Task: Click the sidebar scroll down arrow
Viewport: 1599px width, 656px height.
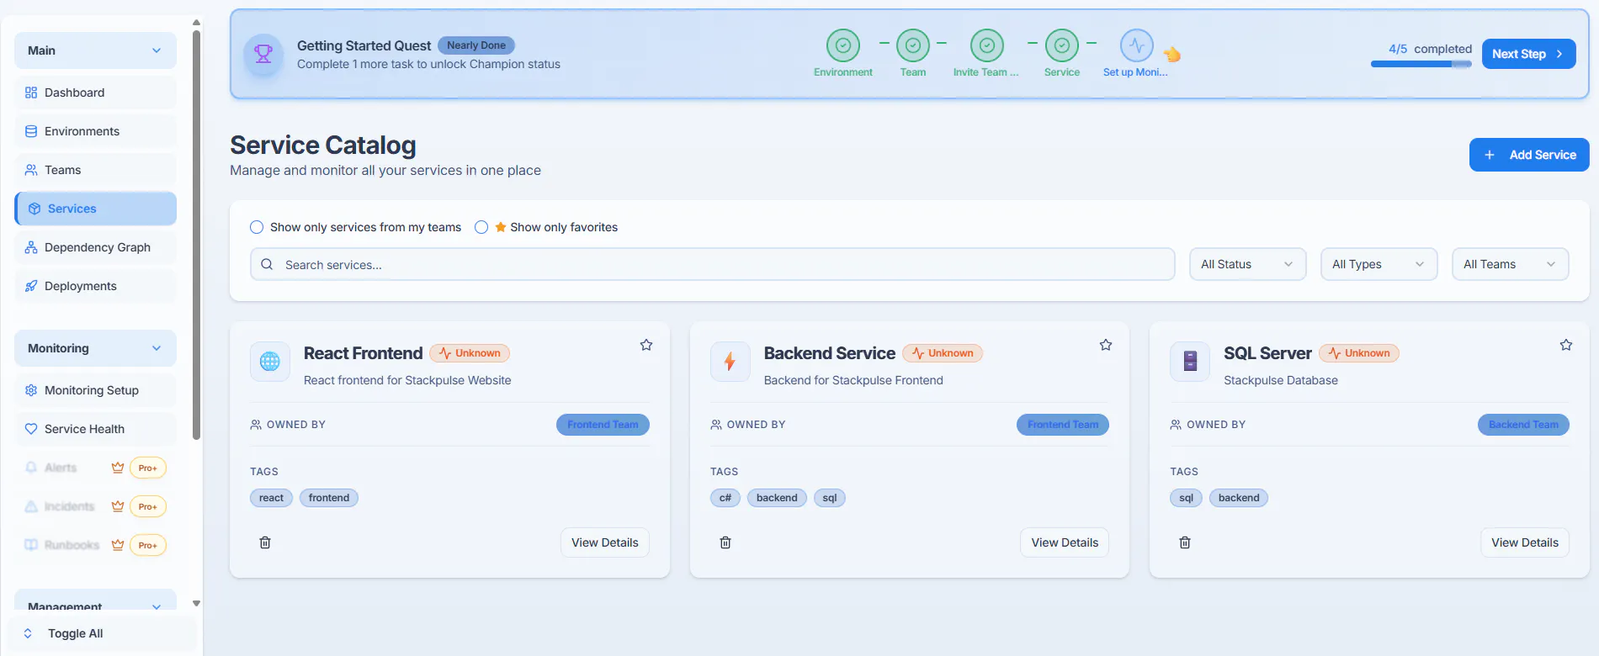Action: point(196,603)
